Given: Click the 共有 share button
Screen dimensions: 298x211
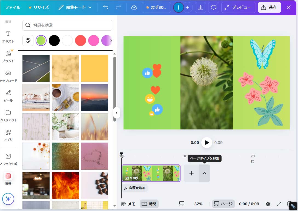Looking at the screenshot, I should 269,7.
